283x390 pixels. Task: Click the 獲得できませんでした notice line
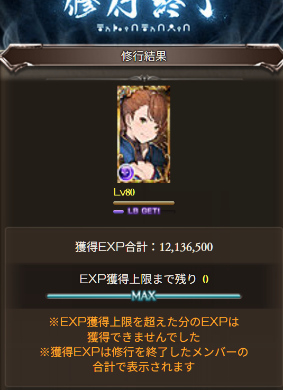pos(143,338)
